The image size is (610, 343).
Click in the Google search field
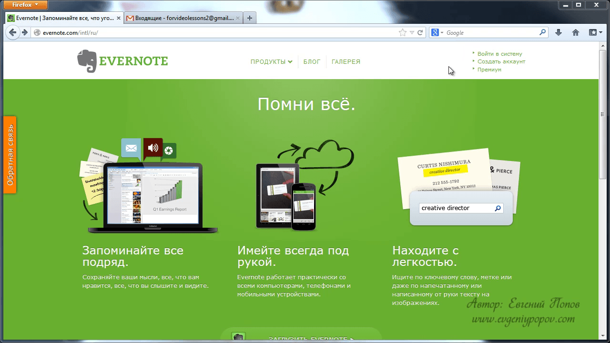pos(491,33)
